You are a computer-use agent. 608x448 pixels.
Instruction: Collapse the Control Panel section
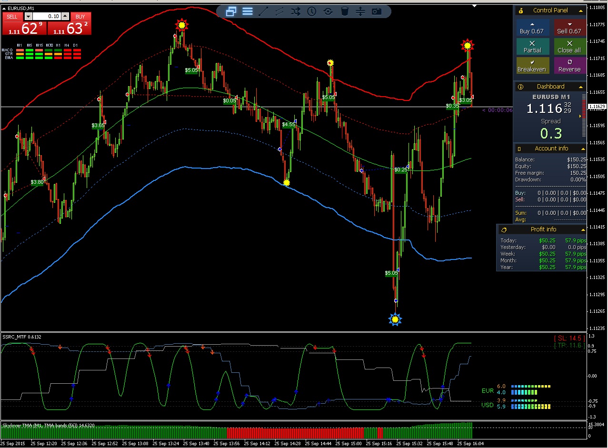pos(581,10)
